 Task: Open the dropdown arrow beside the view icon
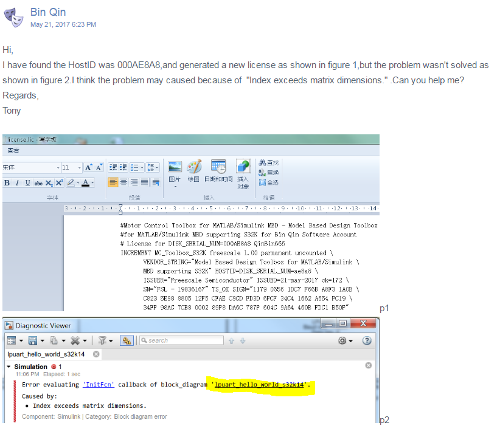click(x=21, y=341)
